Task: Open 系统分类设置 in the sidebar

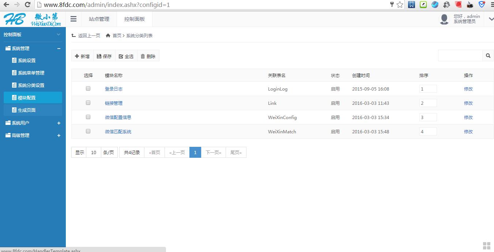Action: (31, 85)
